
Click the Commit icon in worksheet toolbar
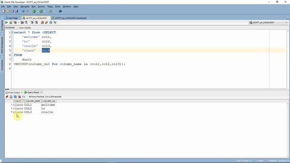click(32, 23)
